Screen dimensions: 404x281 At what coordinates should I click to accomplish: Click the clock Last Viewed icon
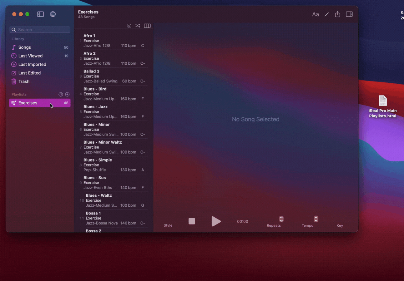[14, 56]
